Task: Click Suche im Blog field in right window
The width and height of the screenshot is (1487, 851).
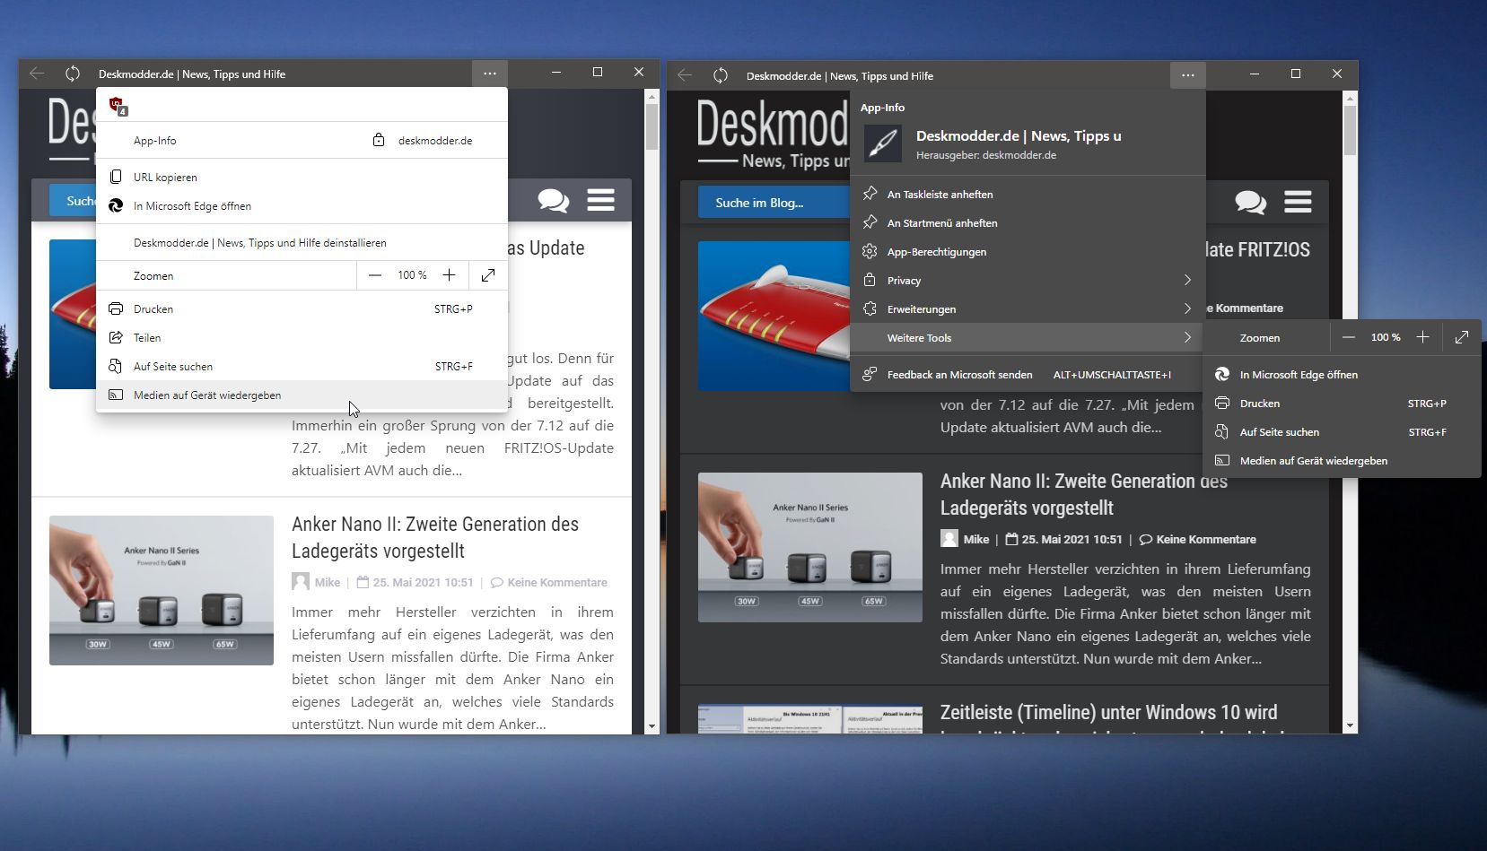Action: point(774,203)
